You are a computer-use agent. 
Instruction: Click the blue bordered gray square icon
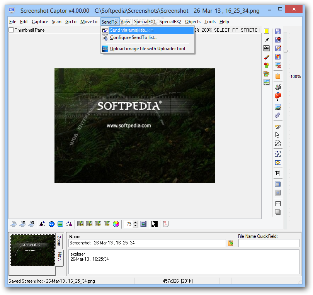[x=278, y=184]
